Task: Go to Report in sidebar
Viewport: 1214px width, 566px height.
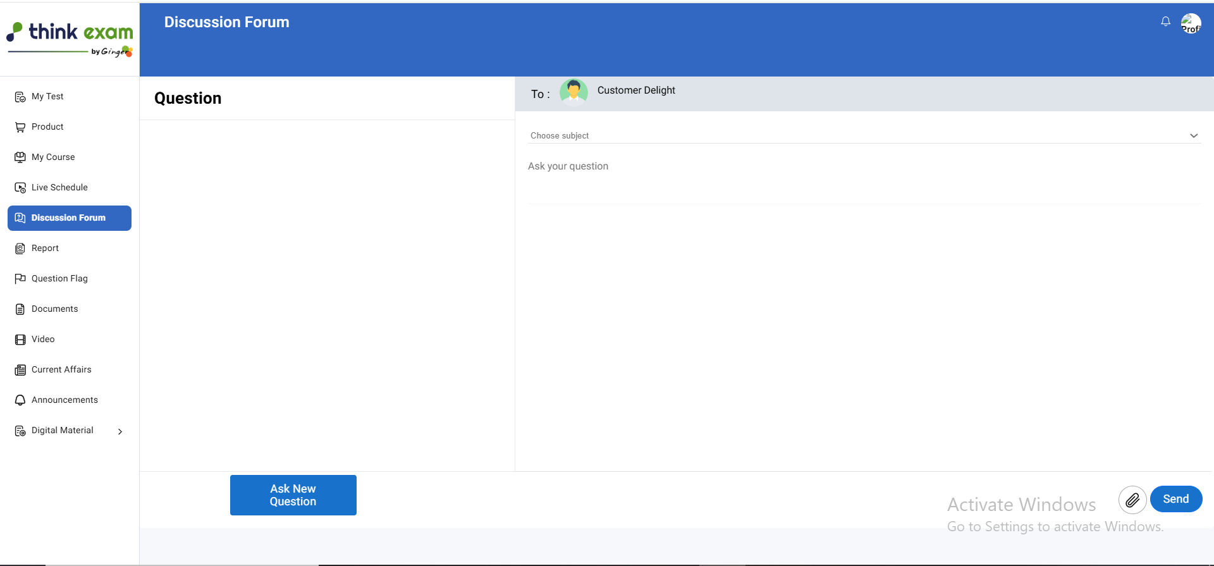Action: tap(45, 248)
